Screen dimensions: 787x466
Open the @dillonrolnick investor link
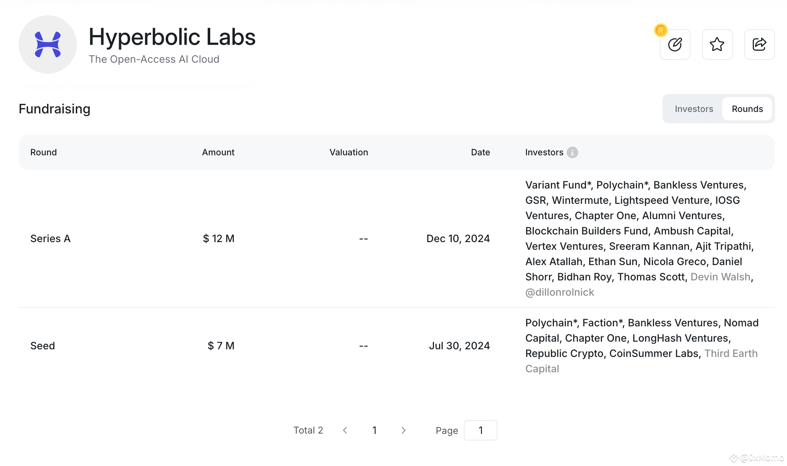point(560,292)
